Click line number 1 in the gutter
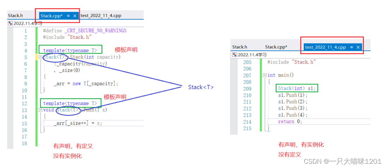This screenshot has height=168, width=387. 25,31
